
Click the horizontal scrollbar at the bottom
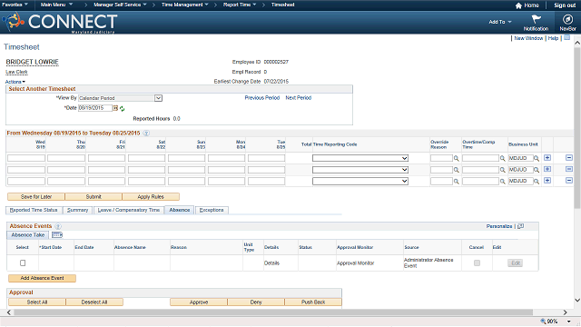tap(273, 312)
